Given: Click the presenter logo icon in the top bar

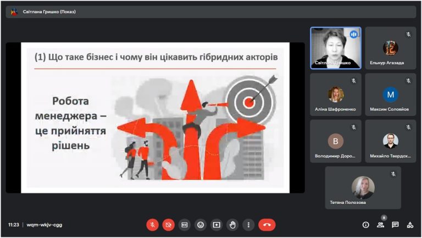Looking at the screenshot, I should (14, 12).
